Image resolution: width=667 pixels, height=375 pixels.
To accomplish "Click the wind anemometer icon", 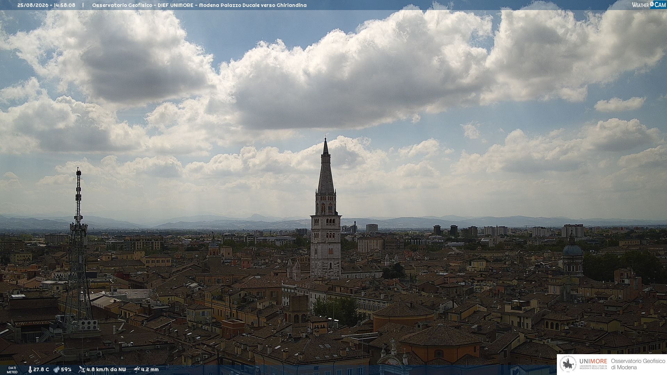I will tap(82, 369).
